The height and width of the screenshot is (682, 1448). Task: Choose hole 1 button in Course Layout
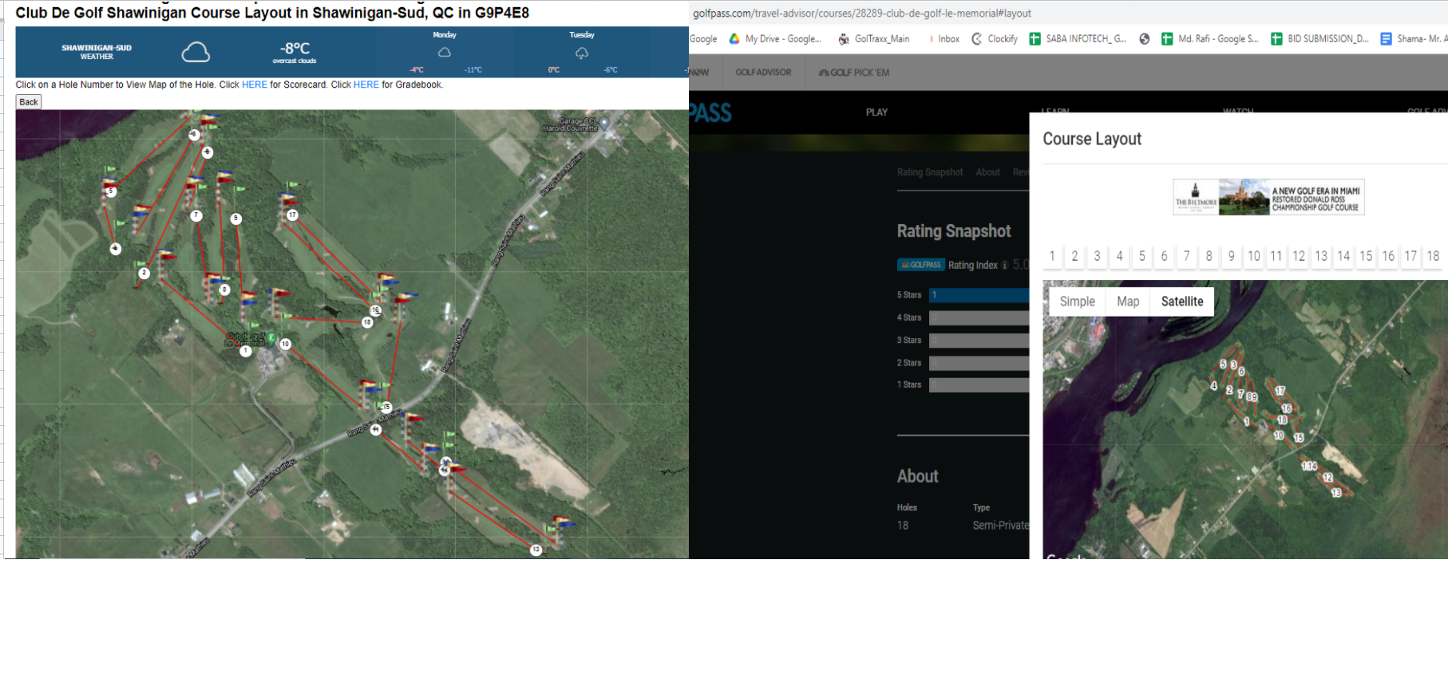coord(1052,256)
